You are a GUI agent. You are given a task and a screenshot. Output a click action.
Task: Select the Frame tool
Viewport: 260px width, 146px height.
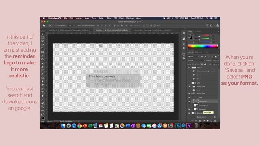[43, 52]
